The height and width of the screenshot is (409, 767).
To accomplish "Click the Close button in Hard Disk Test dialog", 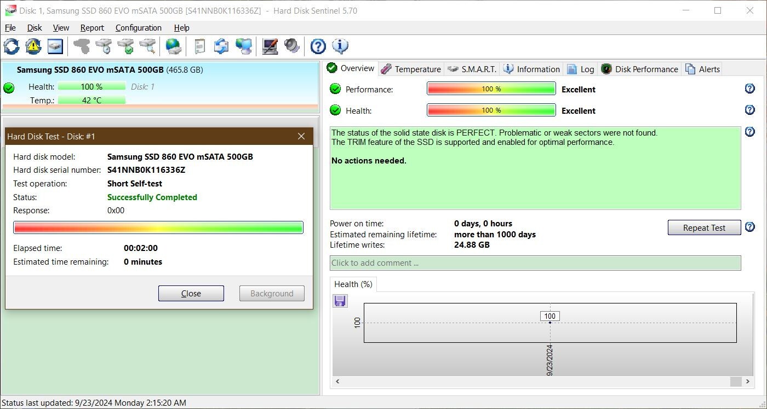I will [191, 293].
